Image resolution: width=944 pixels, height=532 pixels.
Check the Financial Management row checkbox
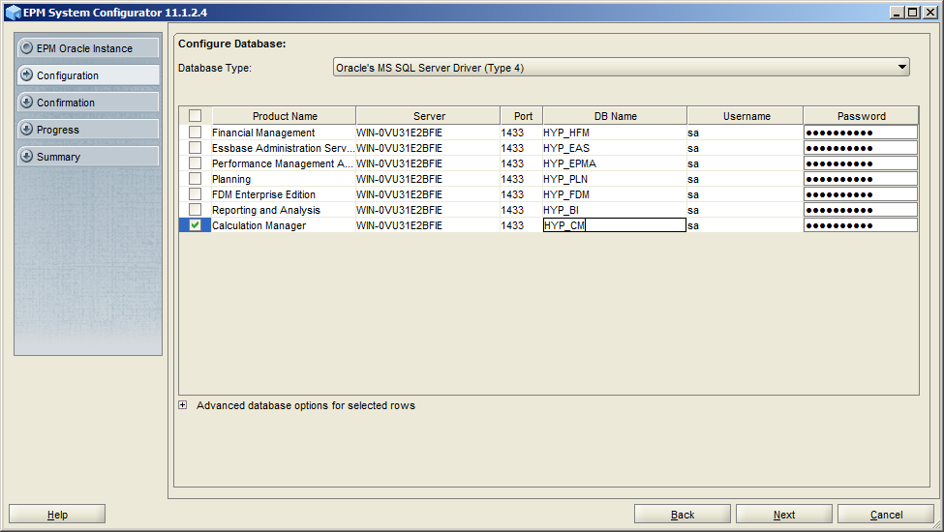tap(195, 133)
